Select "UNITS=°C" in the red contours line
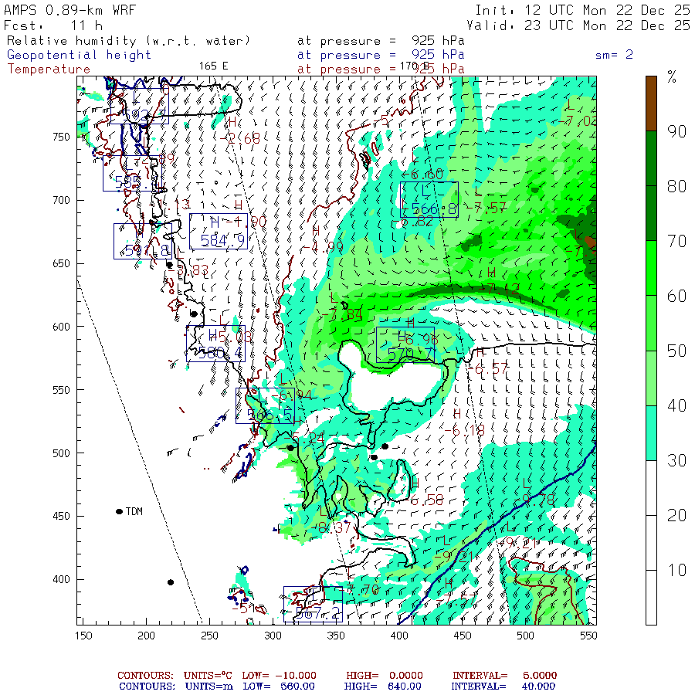 point(208,676)
